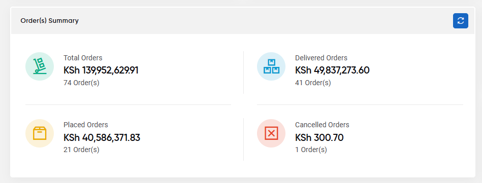482x183 pixels.
Task: Click the KSh 300.70 cancelled amount
Action: pos(319,137)
